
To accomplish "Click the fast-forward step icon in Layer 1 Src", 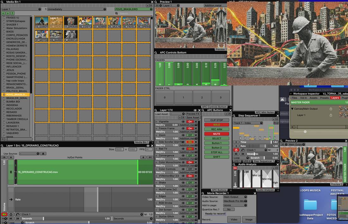I will (18, 218).
